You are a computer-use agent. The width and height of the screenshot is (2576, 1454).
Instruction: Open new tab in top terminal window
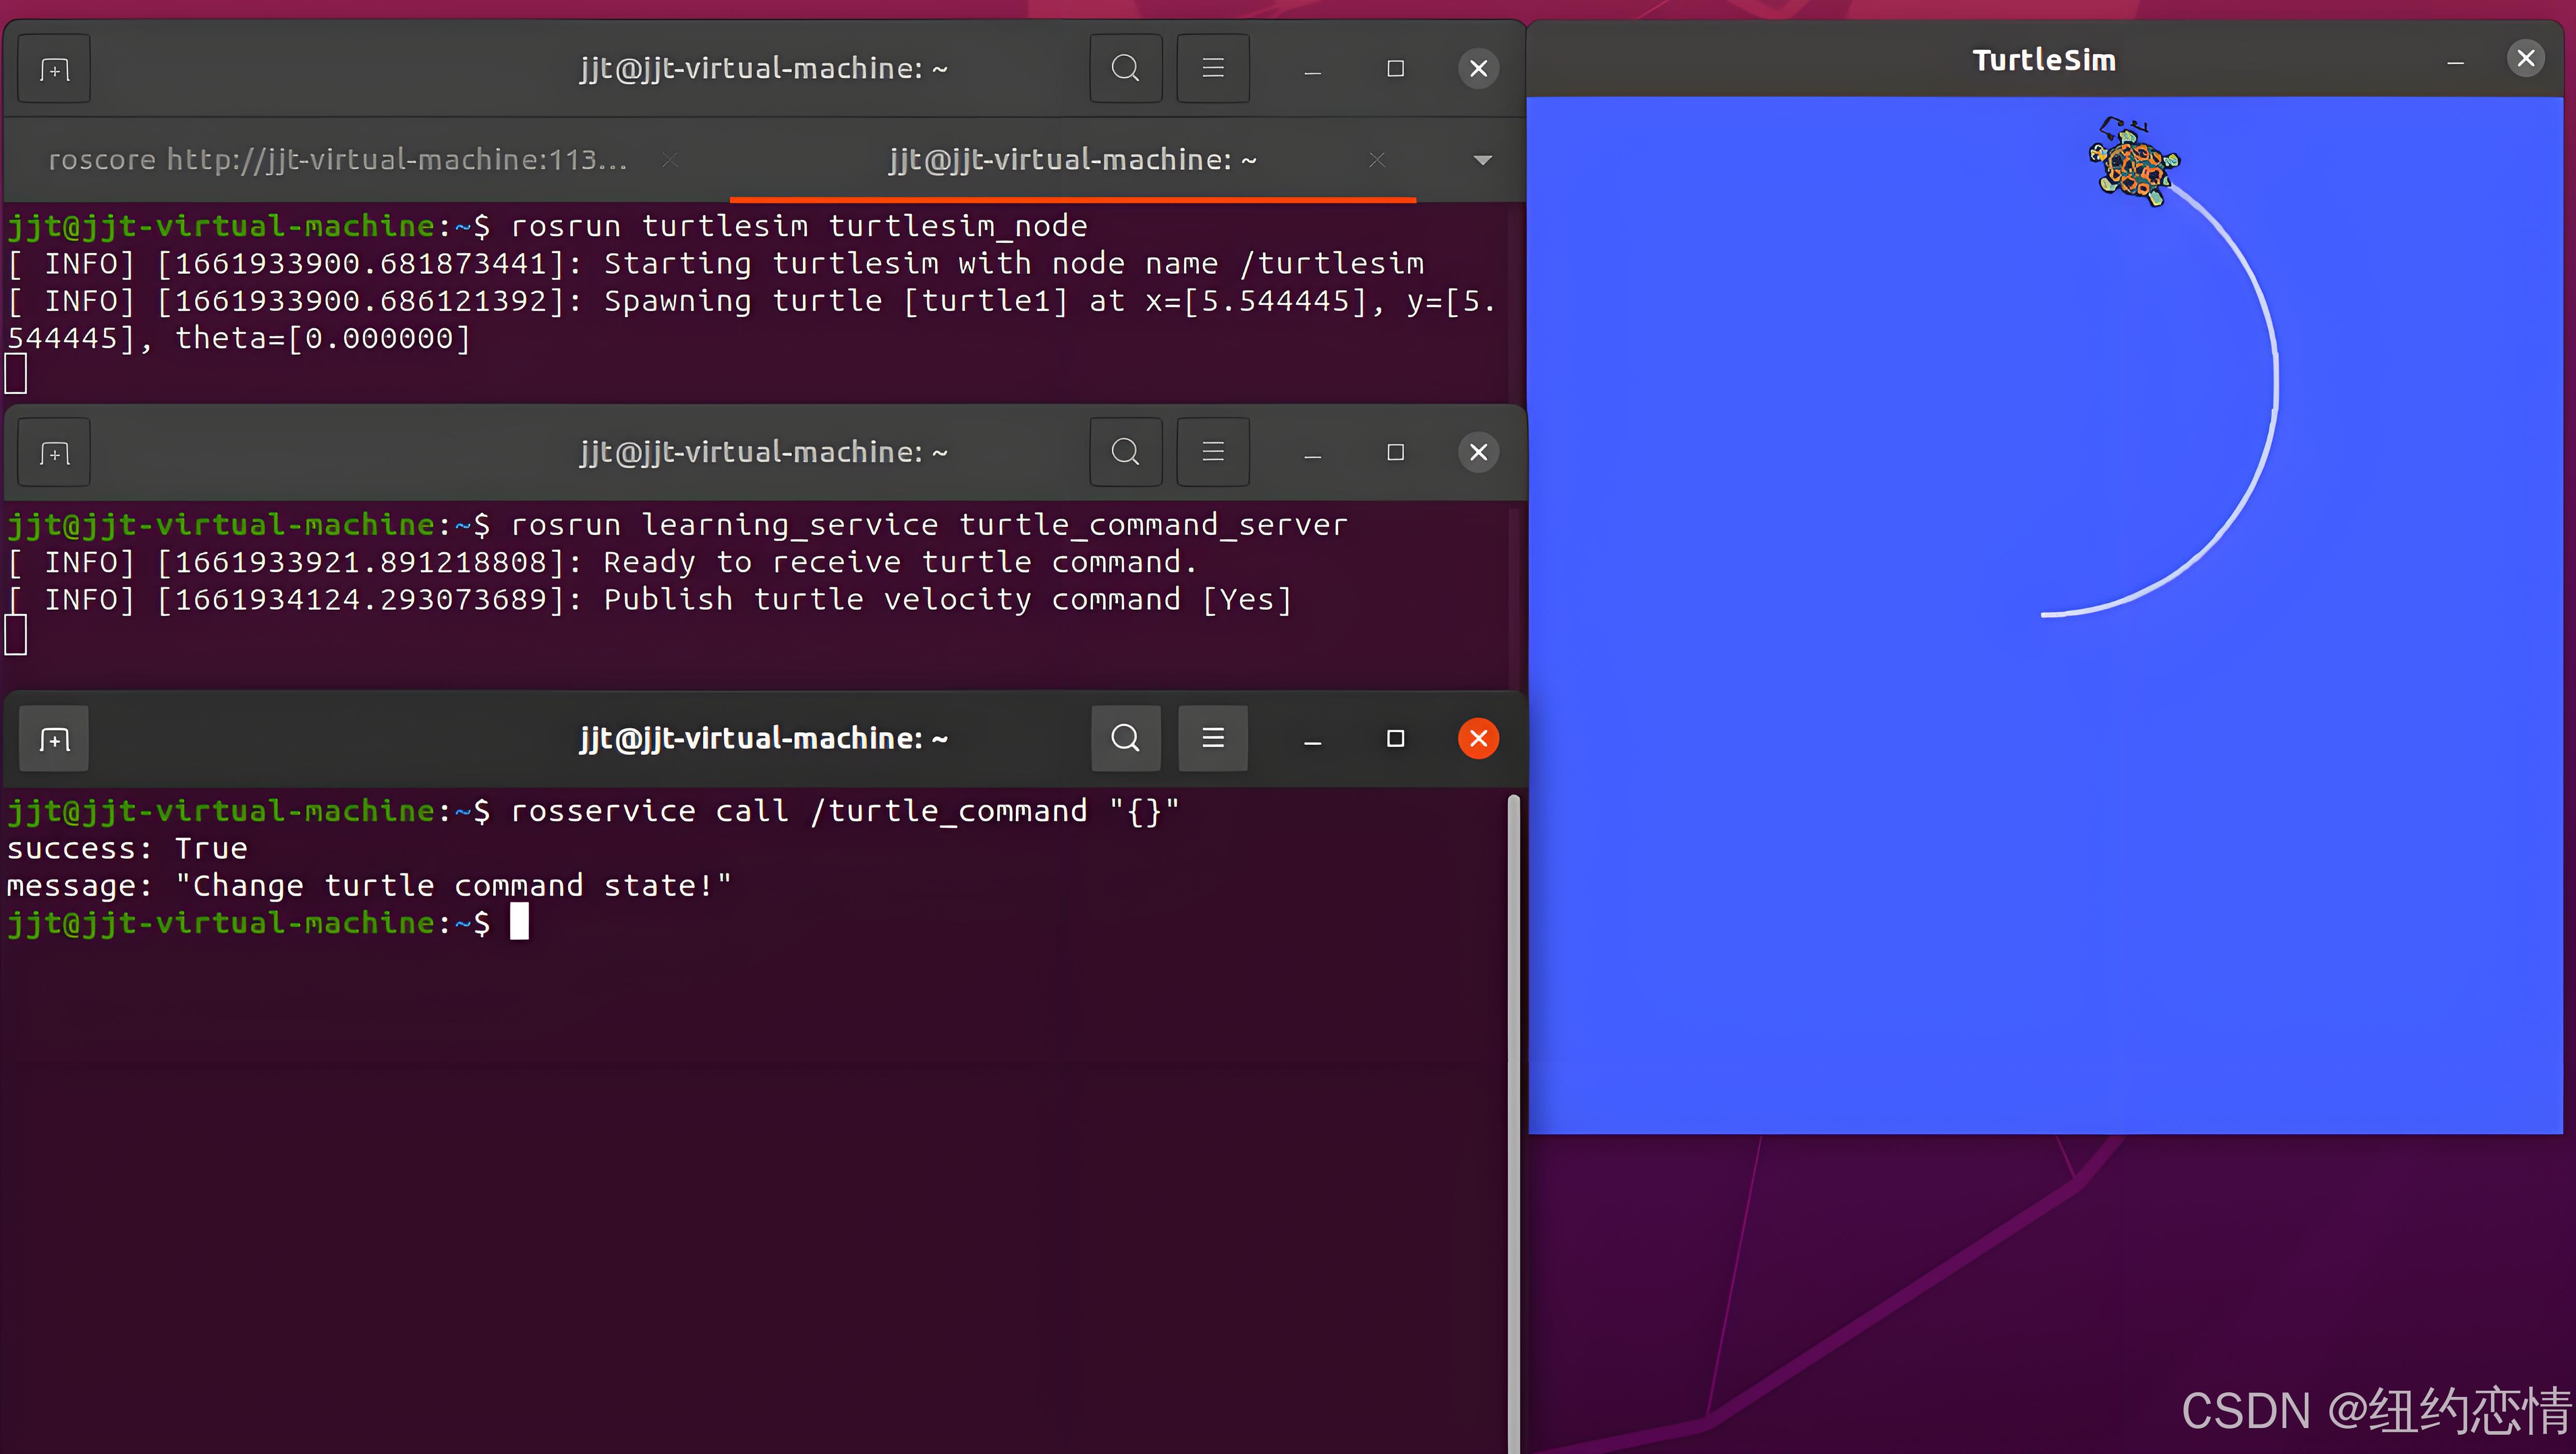[54, 69]
